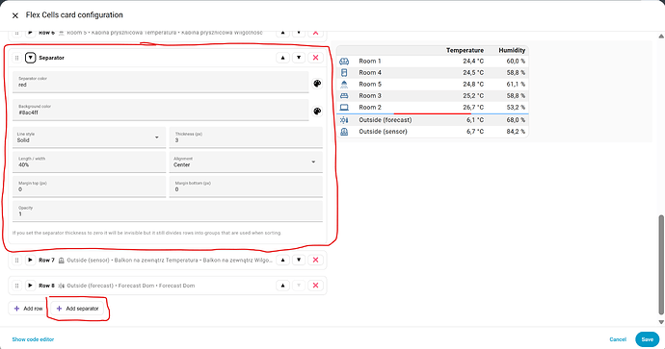Open color picker for Separator color
The image size is (665, 349).
pyautogui.click(x=317, y=84)
